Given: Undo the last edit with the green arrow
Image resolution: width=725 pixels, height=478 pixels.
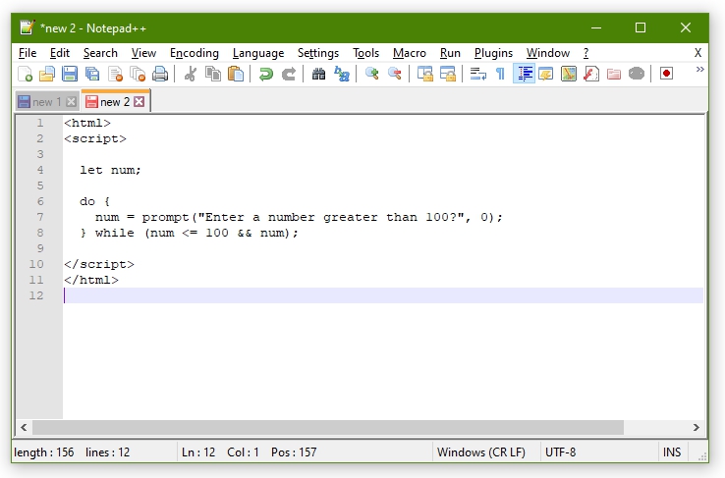Looking at the screenshot, I should pyautogui.click(x=266, y=74).
